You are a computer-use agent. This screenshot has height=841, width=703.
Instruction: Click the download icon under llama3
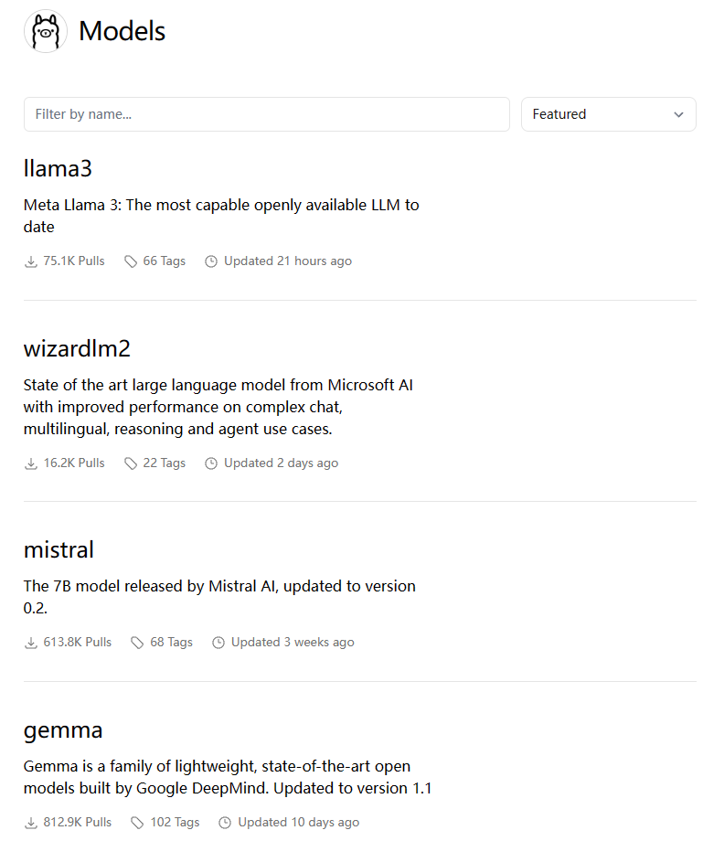pos(31,261)
